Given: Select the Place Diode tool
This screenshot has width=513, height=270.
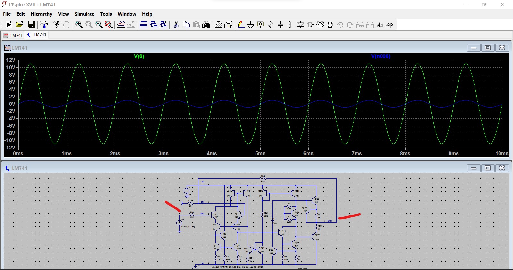Looking at the screenshot, I should coord(300,25).
